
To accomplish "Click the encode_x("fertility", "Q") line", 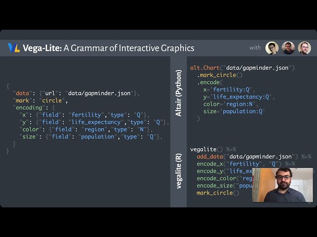I will [x=246, y=164].
